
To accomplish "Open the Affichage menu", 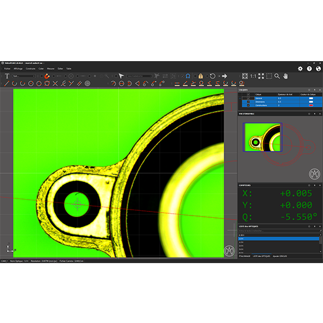I will (18, 69).
